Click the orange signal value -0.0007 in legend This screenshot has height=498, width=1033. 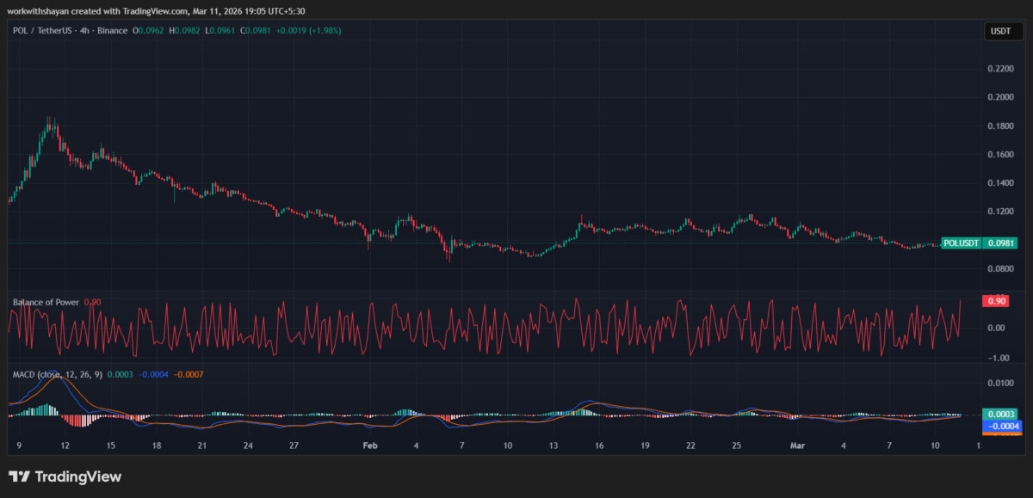click(x=189, y=374)
